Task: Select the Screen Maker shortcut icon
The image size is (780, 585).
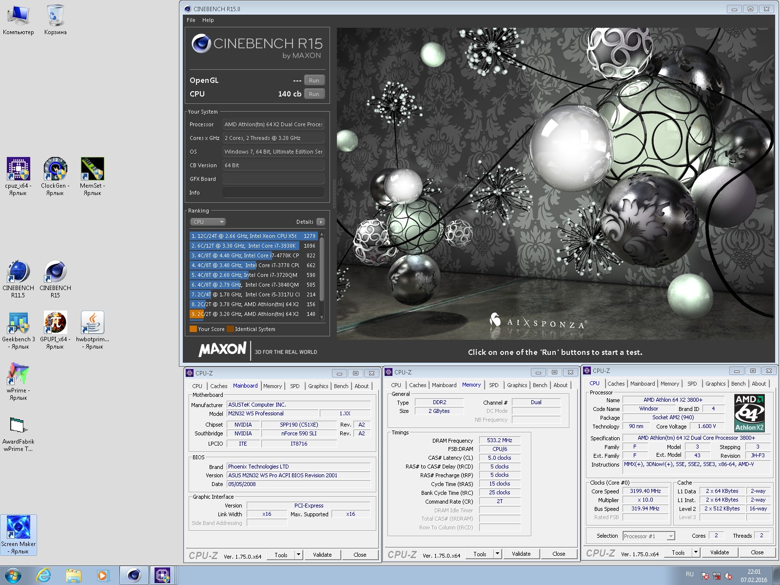Action: pos(19,535)
